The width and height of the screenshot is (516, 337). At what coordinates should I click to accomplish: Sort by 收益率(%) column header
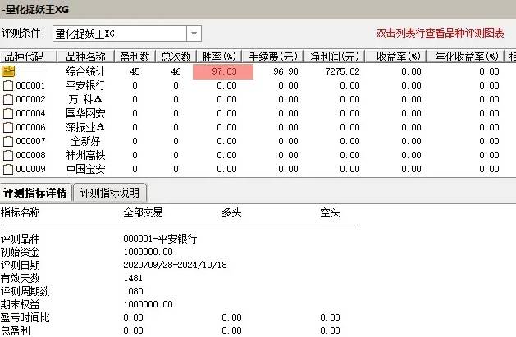[396, 57]
